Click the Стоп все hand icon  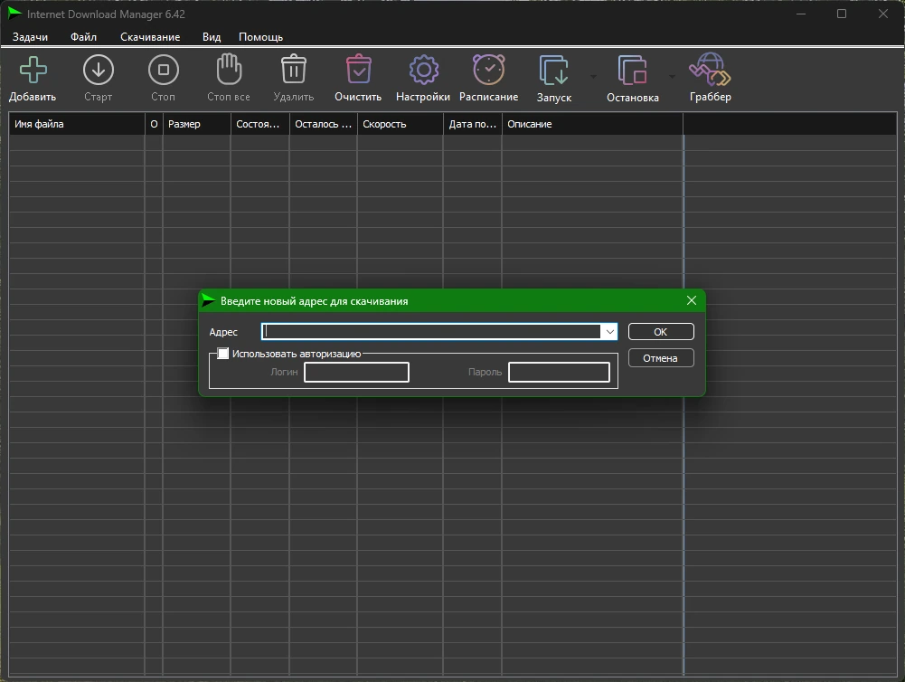pyautogui.click(x=229, y=70)
